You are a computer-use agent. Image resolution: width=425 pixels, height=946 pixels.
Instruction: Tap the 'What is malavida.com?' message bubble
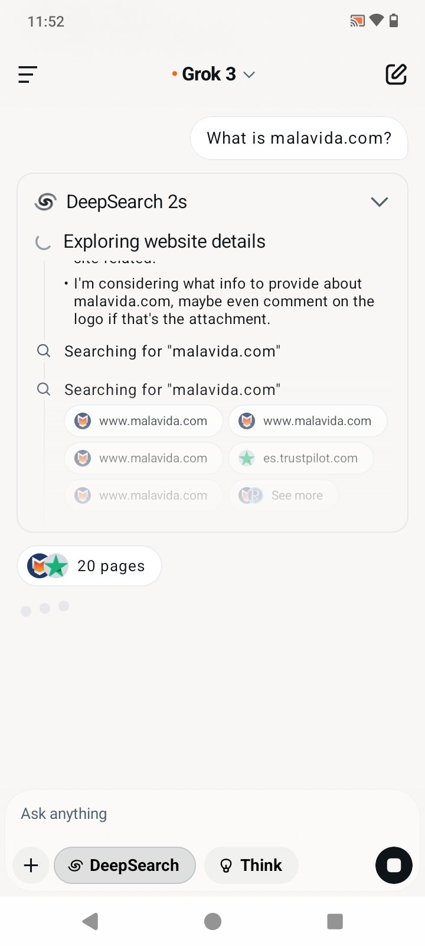point(299,138)
